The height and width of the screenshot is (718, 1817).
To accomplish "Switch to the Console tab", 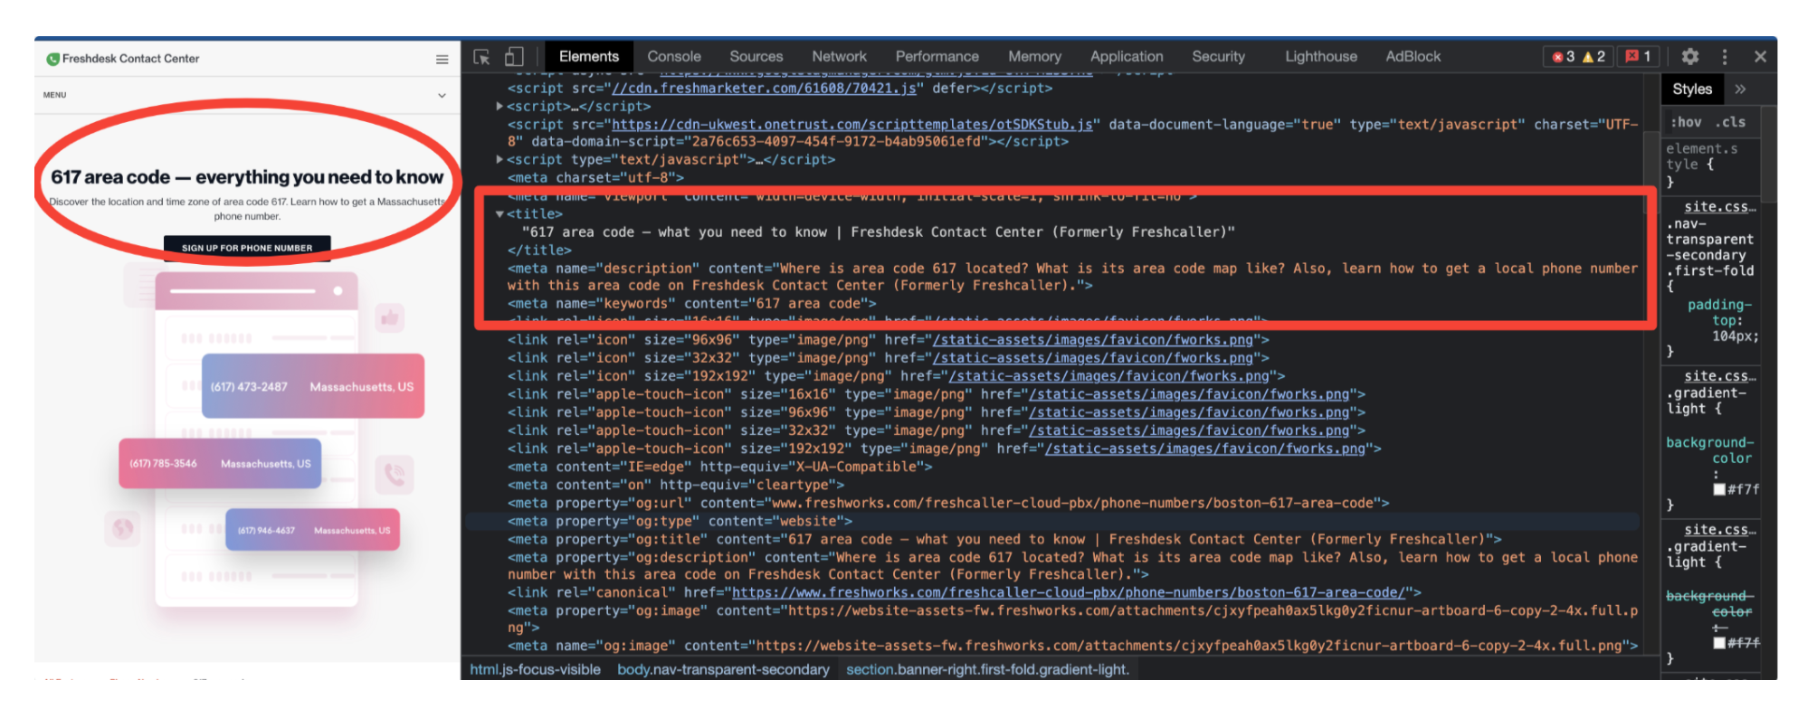I will coord(674,56).
